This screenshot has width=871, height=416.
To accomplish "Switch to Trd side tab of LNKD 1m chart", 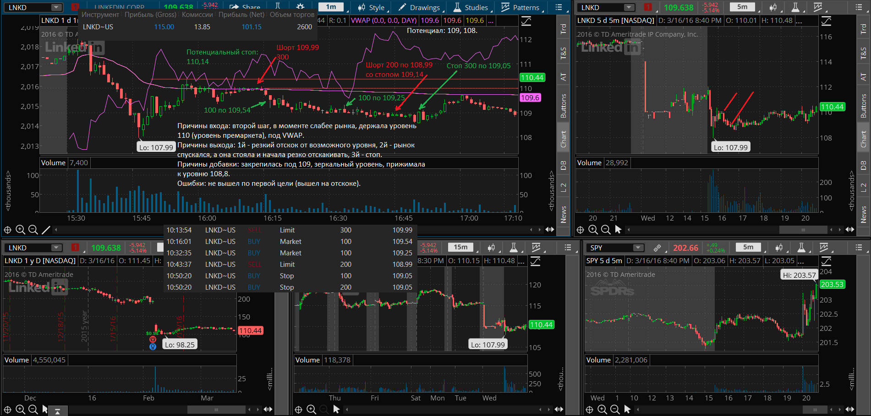I will [x=564, y=29].
